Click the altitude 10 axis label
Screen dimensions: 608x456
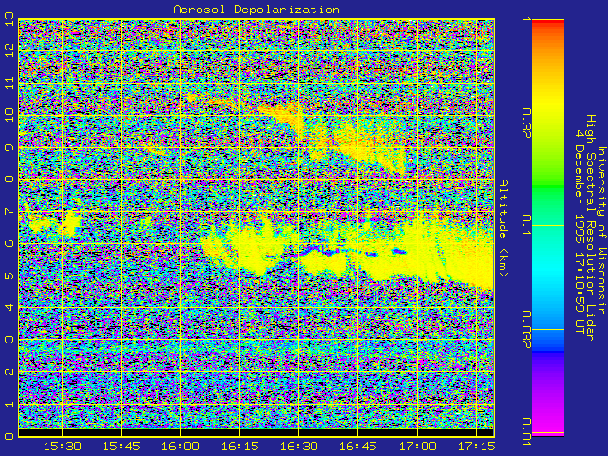[9, 115]
